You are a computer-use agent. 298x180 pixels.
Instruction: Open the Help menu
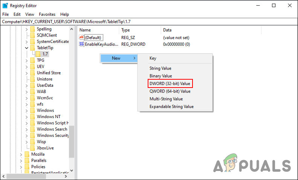tap(64, 14)
